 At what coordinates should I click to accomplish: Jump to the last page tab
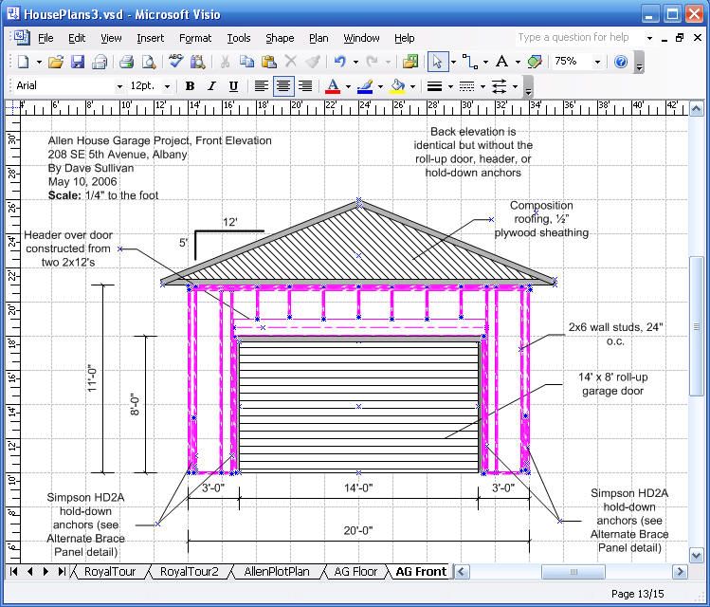[x=62, y=572]
